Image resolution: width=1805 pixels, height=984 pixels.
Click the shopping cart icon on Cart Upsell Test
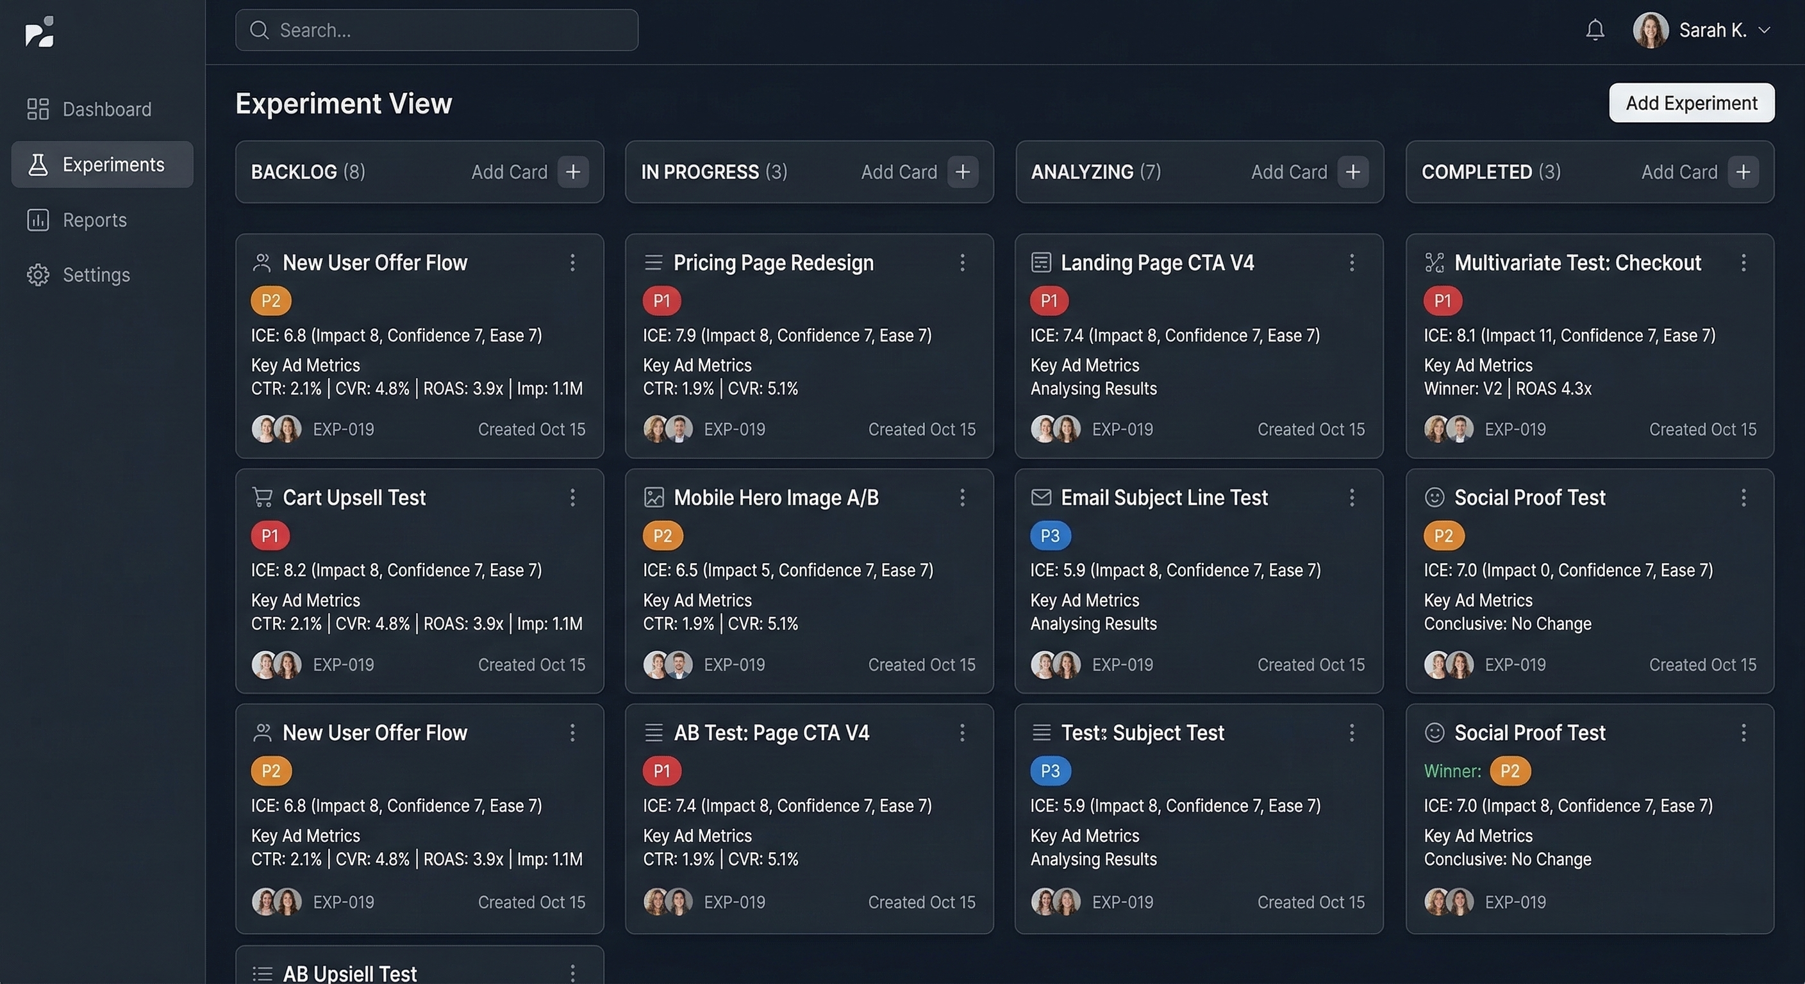point(262,497)
